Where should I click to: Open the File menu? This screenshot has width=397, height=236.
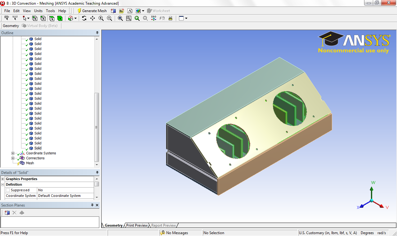click(x=7, y=11)
